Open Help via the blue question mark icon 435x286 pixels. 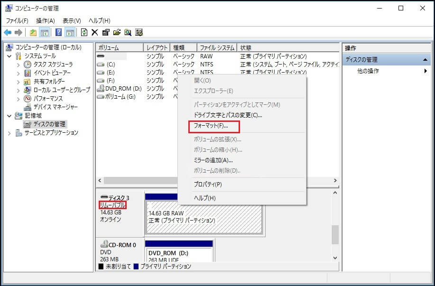click(x=58, y=32)
